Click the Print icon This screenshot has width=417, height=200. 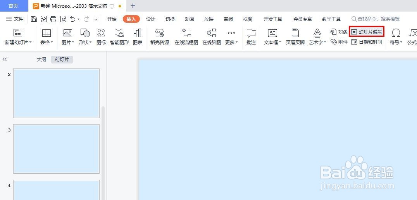click(x=53, y=19)
